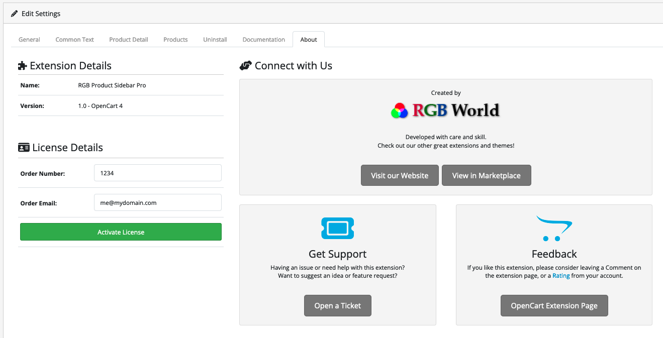The height and width of the screenshot is (338, 663).
Task: Click the blue ticket icon above Get Support
Action: pyautogui.click(x=338, y=229)
